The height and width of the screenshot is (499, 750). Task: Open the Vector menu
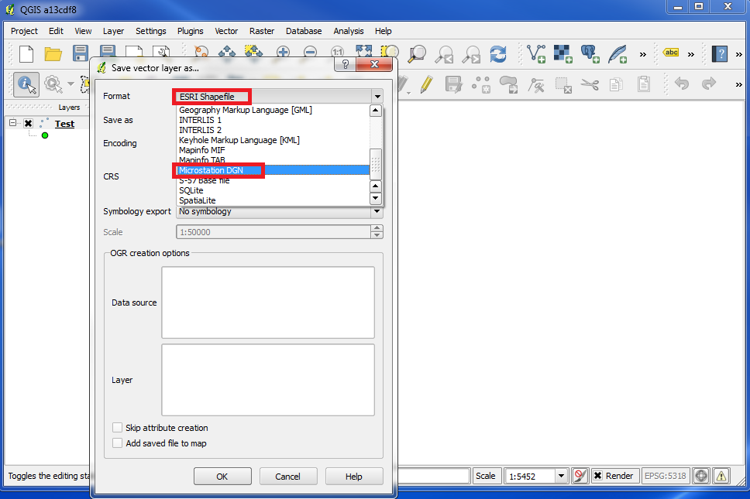pyautogui.click(x=226, y=31)
